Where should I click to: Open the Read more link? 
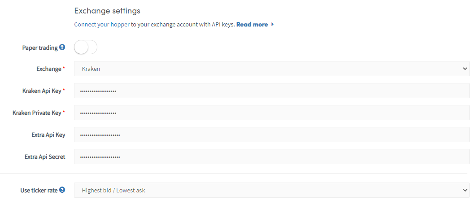pos(252,25)
